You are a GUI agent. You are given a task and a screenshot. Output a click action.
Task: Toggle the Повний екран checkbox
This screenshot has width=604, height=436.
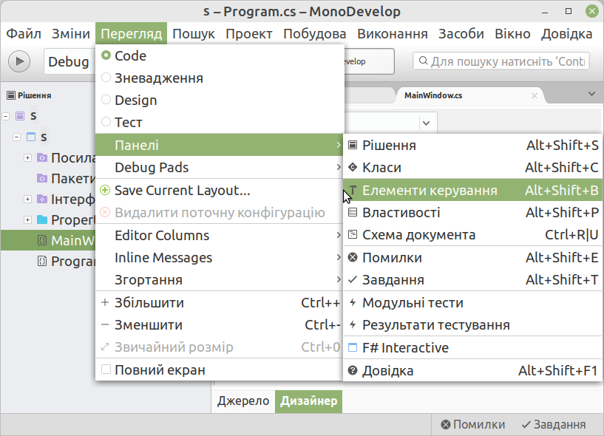106,369
